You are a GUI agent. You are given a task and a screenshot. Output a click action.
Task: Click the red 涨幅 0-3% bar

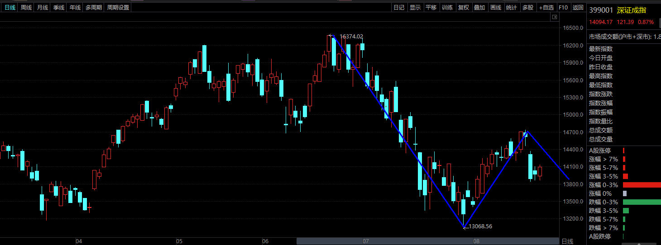642,185
